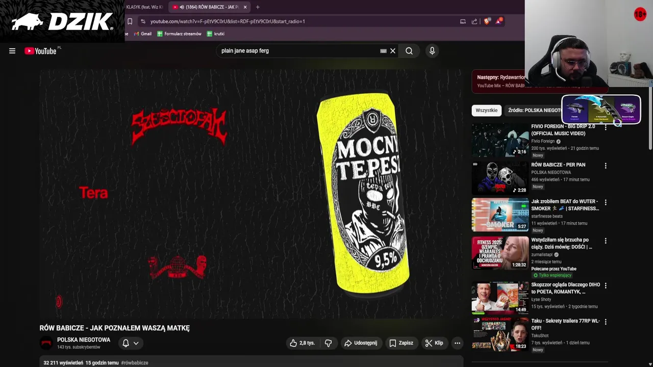Go to the YouTube home logo

40,51
